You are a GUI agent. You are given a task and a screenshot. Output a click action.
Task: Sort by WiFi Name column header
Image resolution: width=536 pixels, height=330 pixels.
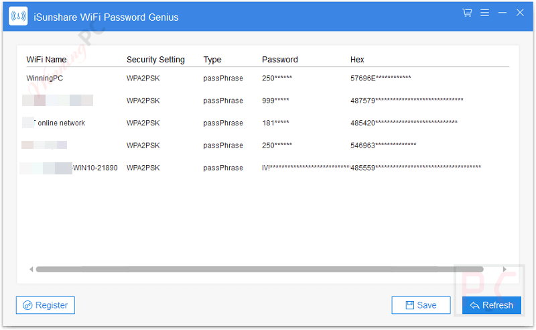(46, 60)
